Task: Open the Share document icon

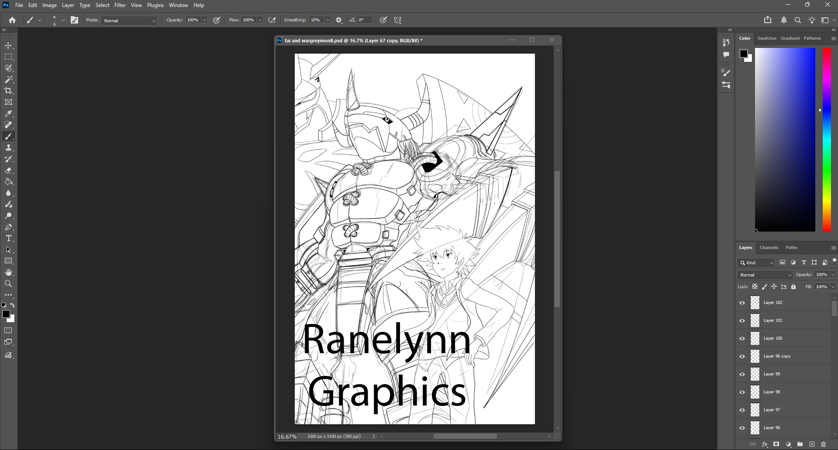Action: pyautogui.click(x=768, y=20)
